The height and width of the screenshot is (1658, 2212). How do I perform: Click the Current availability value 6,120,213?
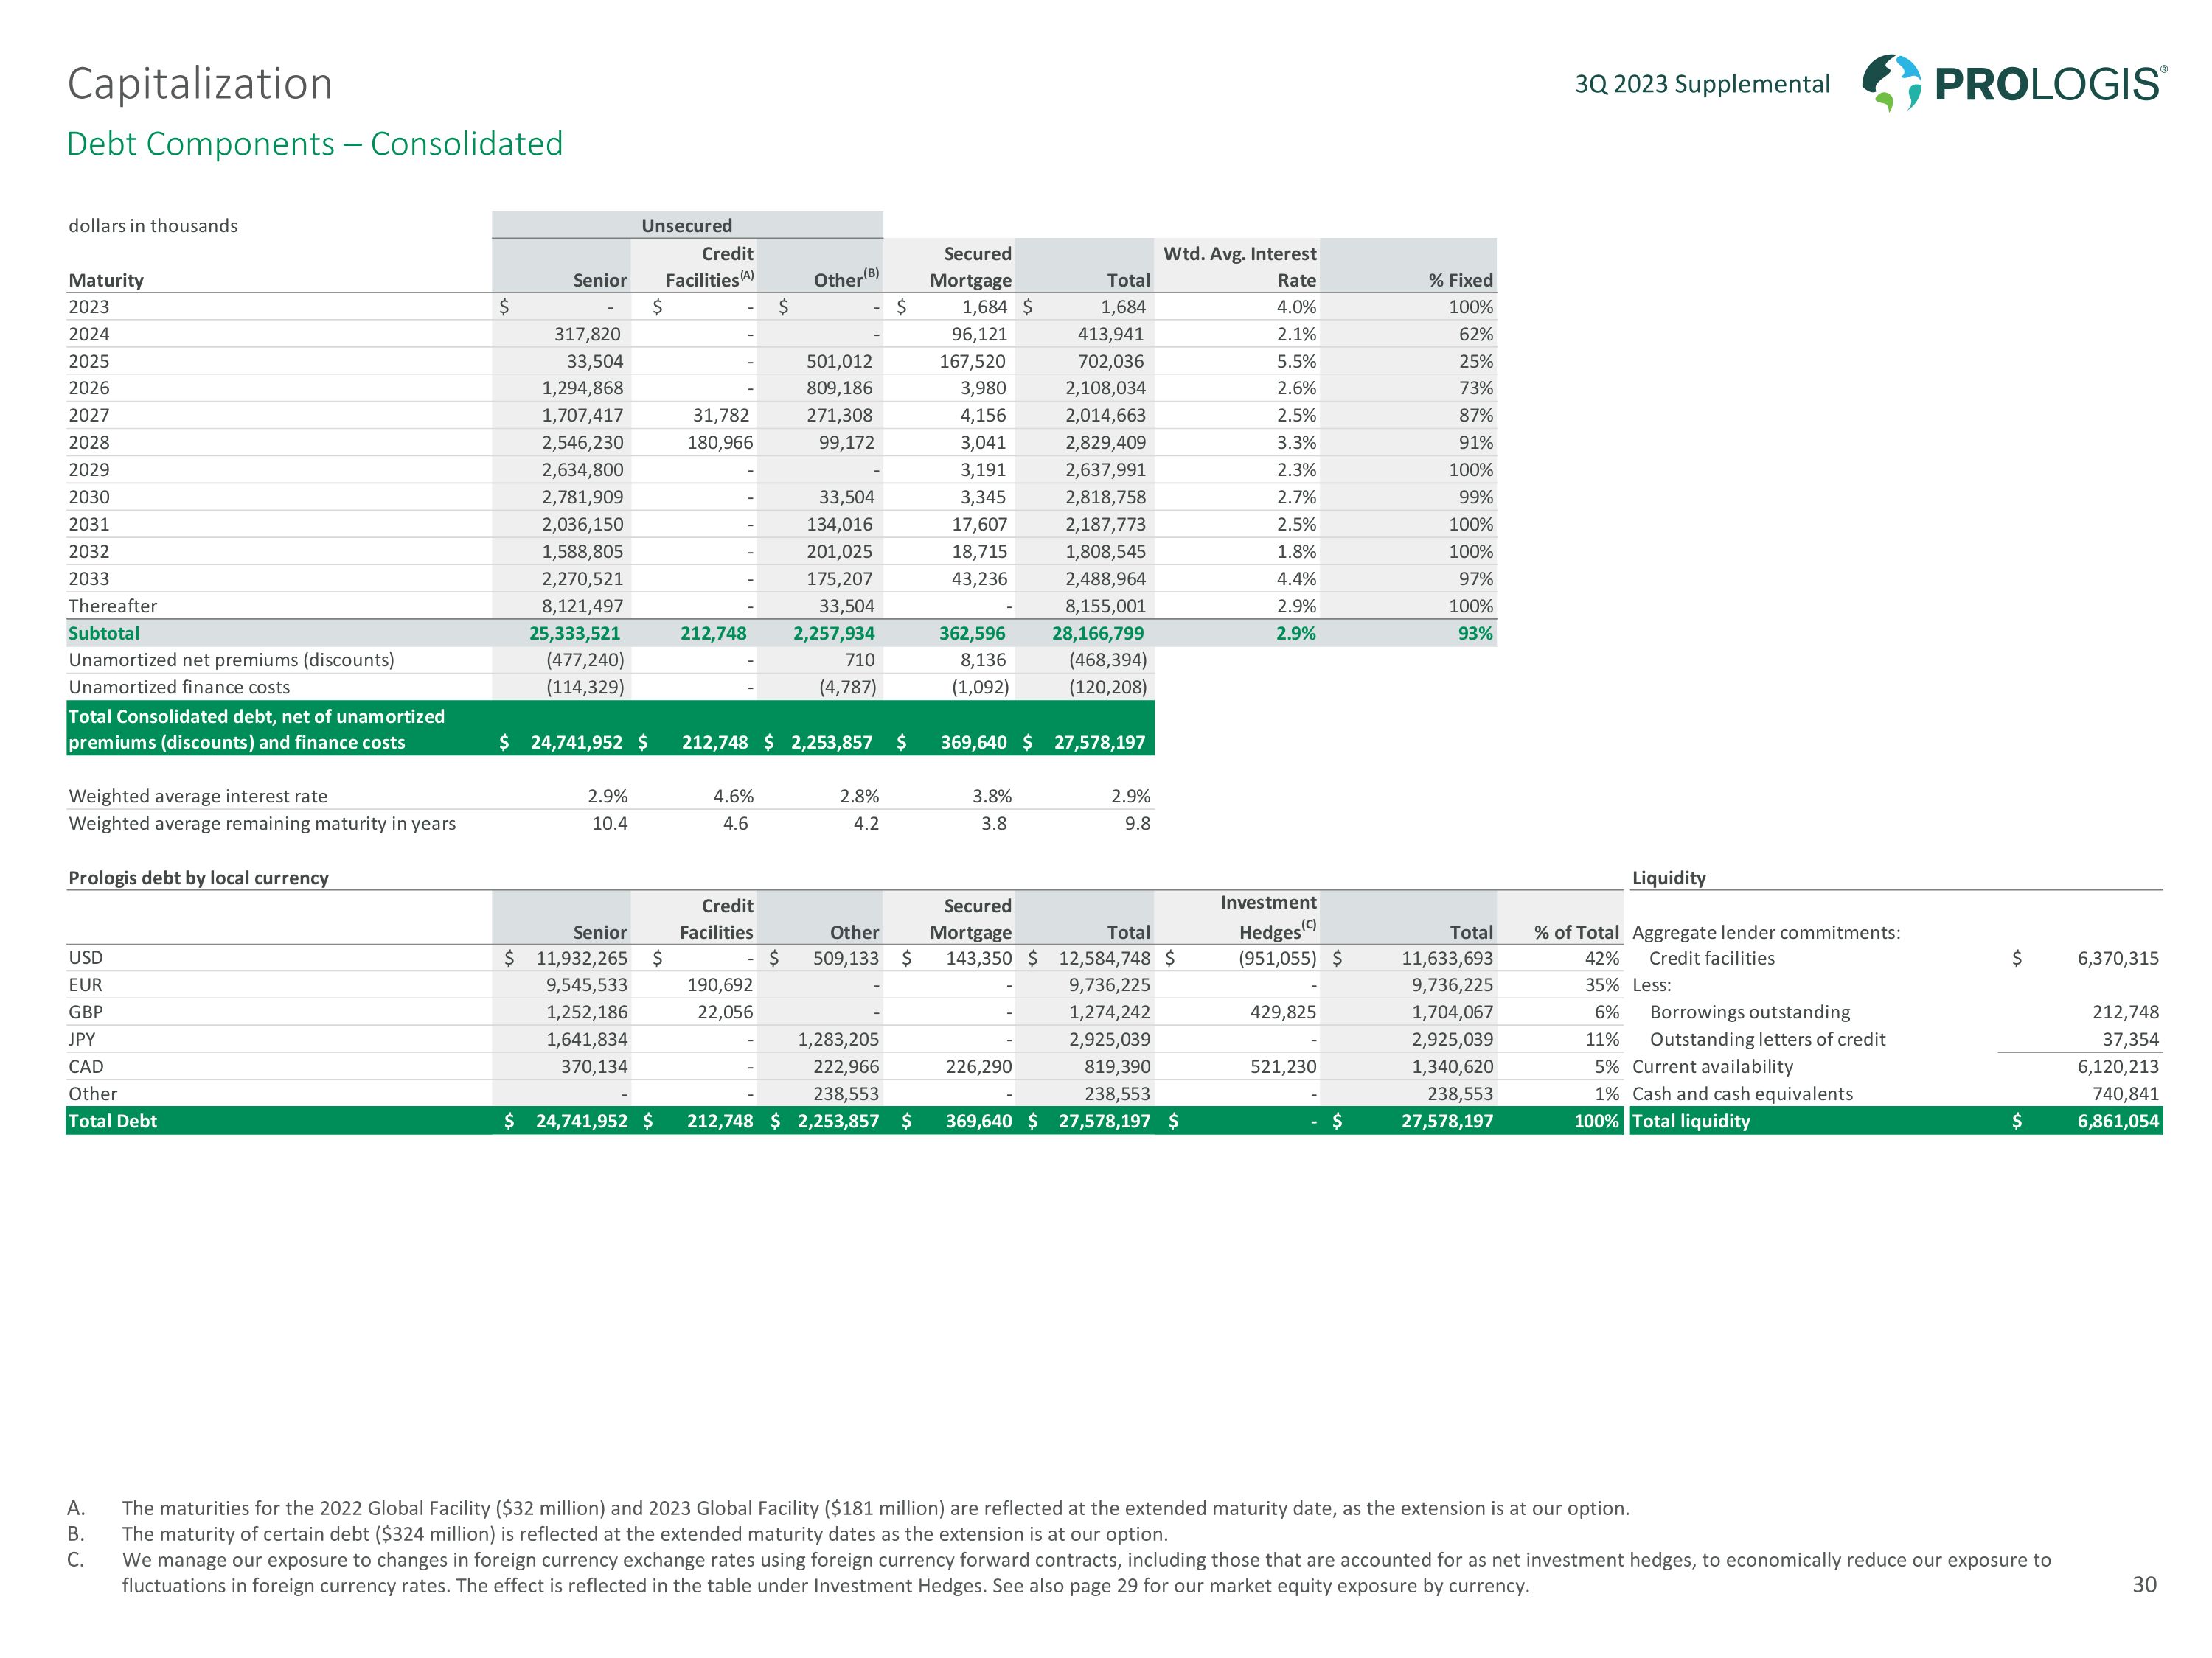(x=2117, y=1066)
